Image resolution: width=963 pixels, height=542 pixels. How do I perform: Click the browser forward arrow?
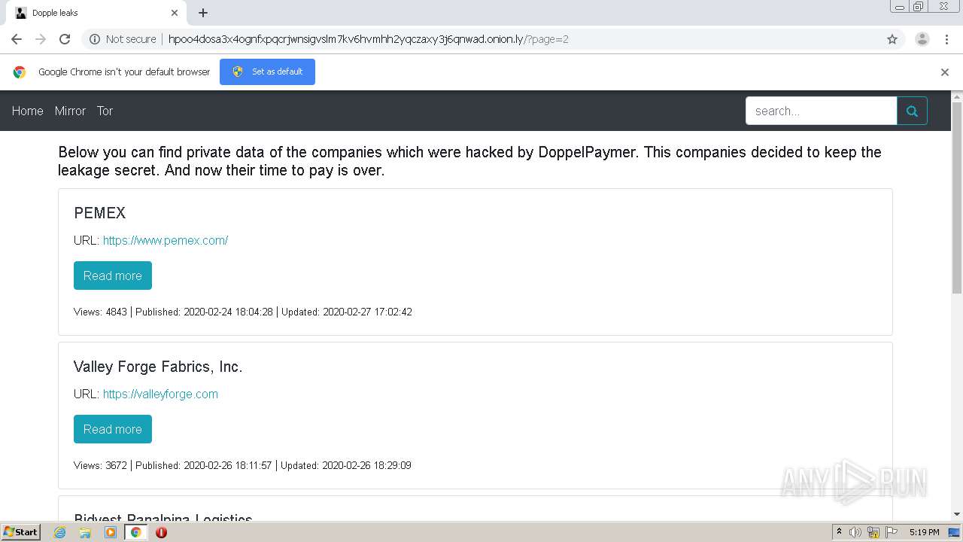41,39
